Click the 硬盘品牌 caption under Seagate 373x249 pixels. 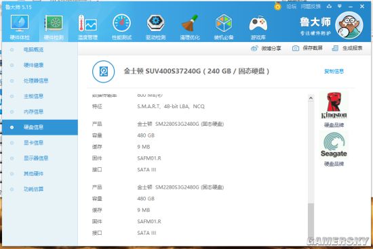coord(334,164)
